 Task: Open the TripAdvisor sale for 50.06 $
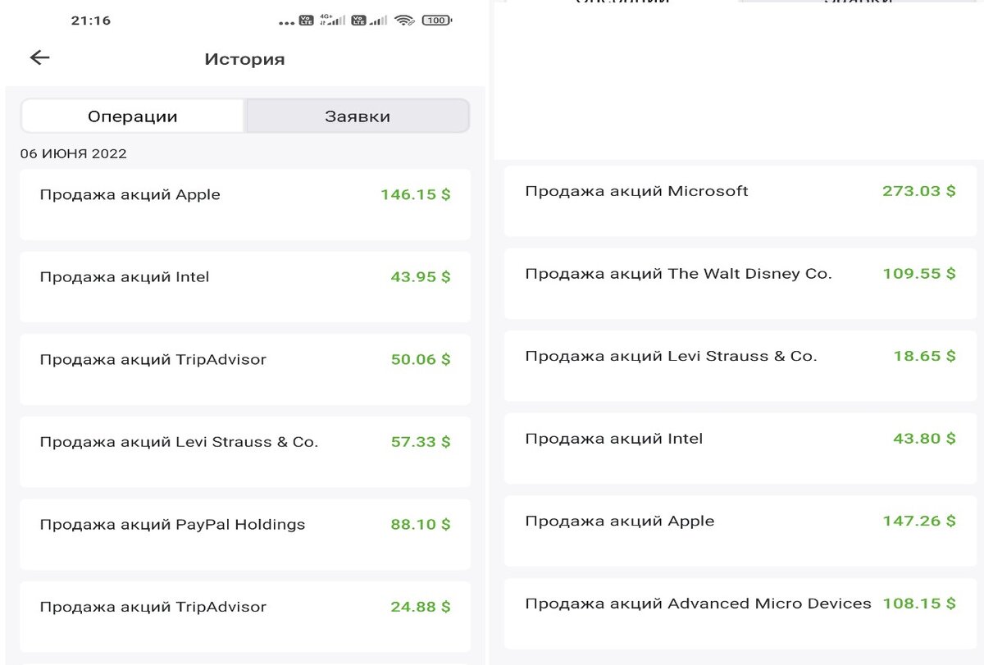(245, 369)
